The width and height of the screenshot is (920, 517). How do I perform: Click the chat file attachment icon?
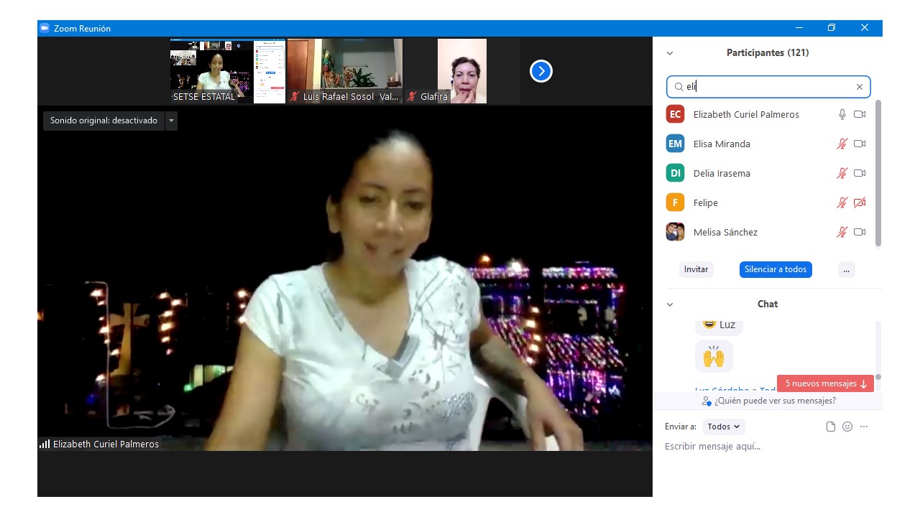click(831, 427)
